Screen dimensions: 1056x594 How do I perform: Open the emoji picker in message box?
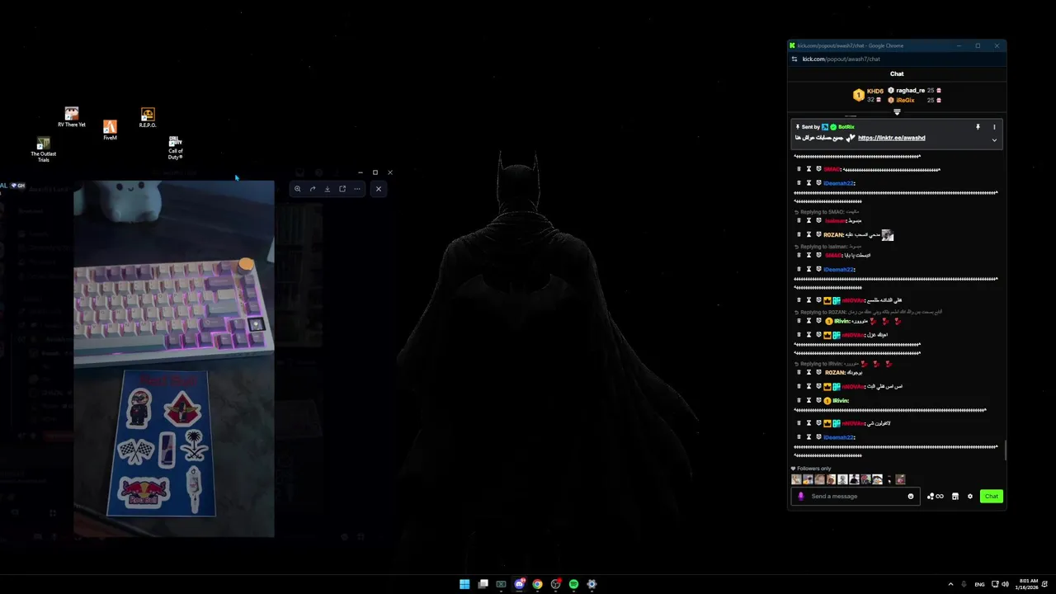pyautogui.click(x=911, y=497)
